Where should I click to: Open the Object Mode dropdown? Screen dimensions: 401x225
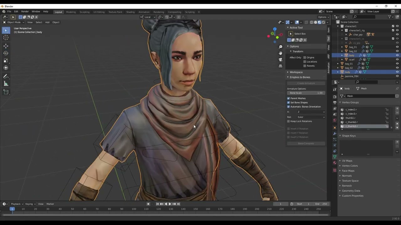(x=13, y=22)
